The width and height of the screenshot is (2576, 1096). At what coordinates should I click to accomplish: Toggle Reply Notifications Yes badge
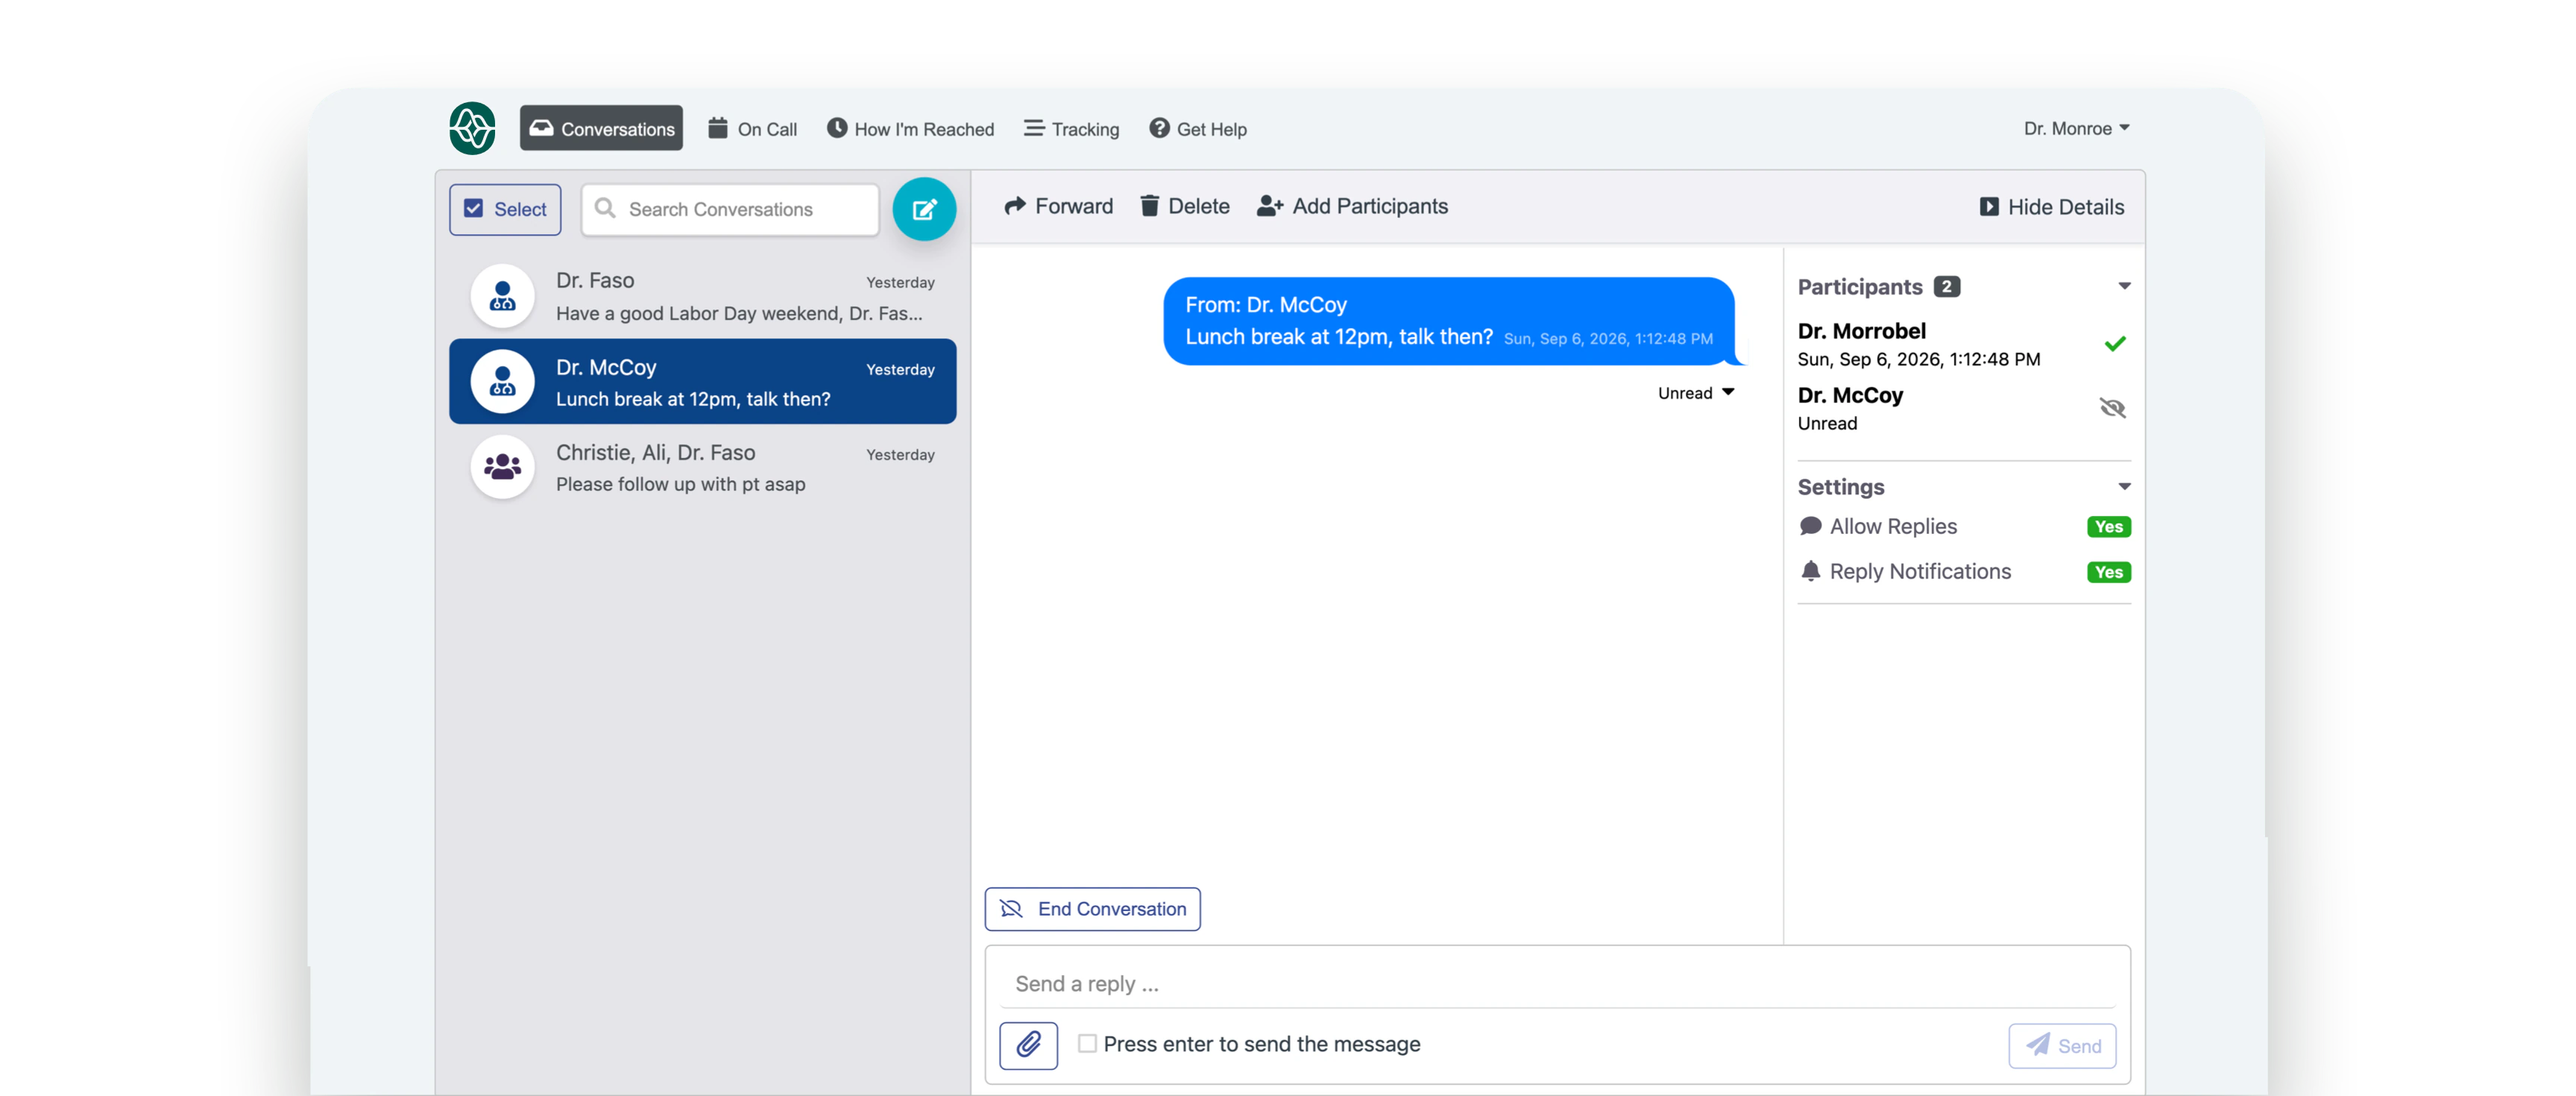[2109, 572]
